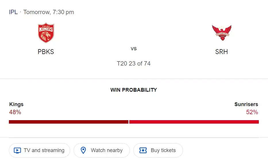The height and width of the screenshot is (165, 268).
Task: Click the Tomorrow, 7:30 pm match time
Action: click(49, 12)
